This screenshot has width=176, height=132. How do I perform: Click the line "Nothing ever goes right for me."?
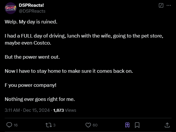coord(40,99)
